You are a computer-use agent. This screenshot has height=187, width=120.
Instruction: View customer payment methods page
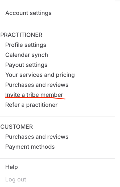tap(30, 147)
